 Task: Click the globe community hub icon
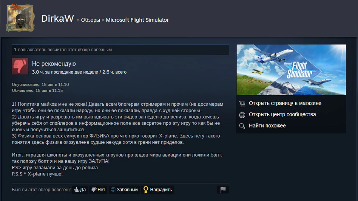[242, 115]
